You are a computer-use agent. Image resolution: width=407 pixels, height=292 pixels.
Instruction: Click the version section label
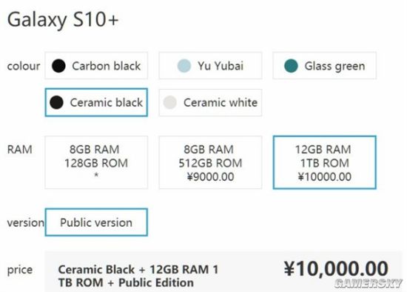(26, 222)
